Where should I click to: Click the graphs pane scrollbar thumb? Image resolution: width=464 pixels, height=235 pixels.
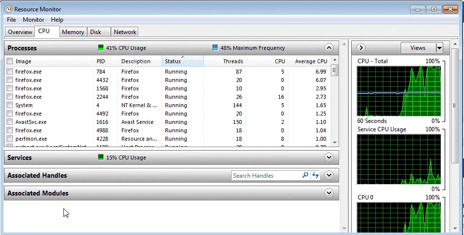click(455, 106)
